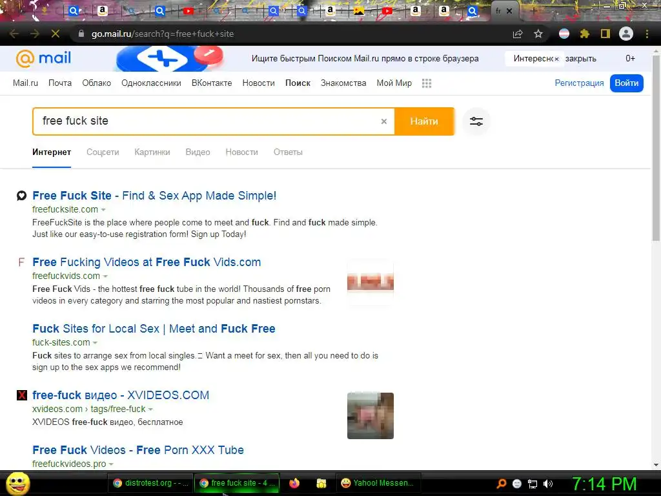
Task: Expand dropdown arrow beside fuck-sites.com
Action: pyautogui.click(x=96, y=343)
